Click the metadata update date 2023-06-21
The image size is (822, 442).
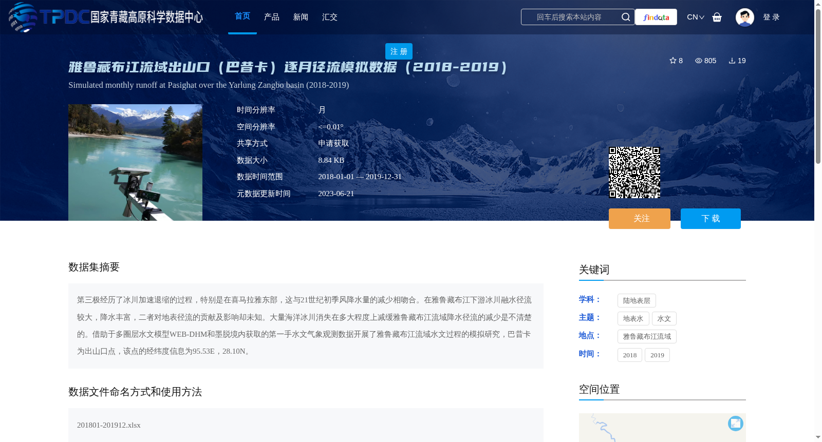coord(336,194)
